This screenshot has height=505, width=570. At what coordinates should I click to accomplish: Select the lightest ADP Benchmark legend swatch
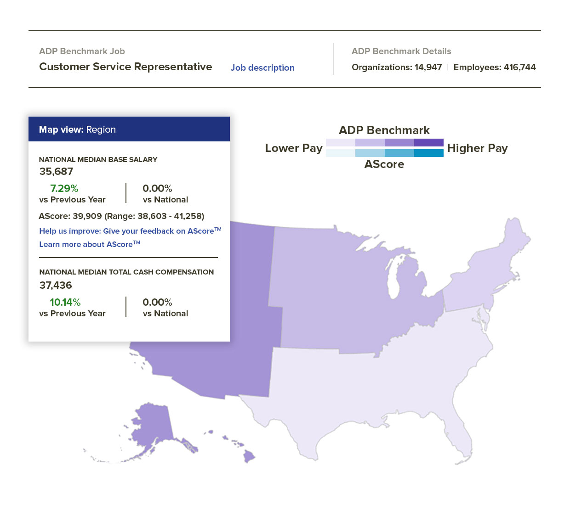341,142
